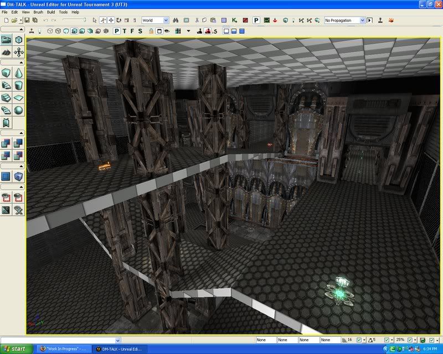This screenshot has height=354, width=443.
Task: Expand hidden system tray icons
Action: [385, 349]
